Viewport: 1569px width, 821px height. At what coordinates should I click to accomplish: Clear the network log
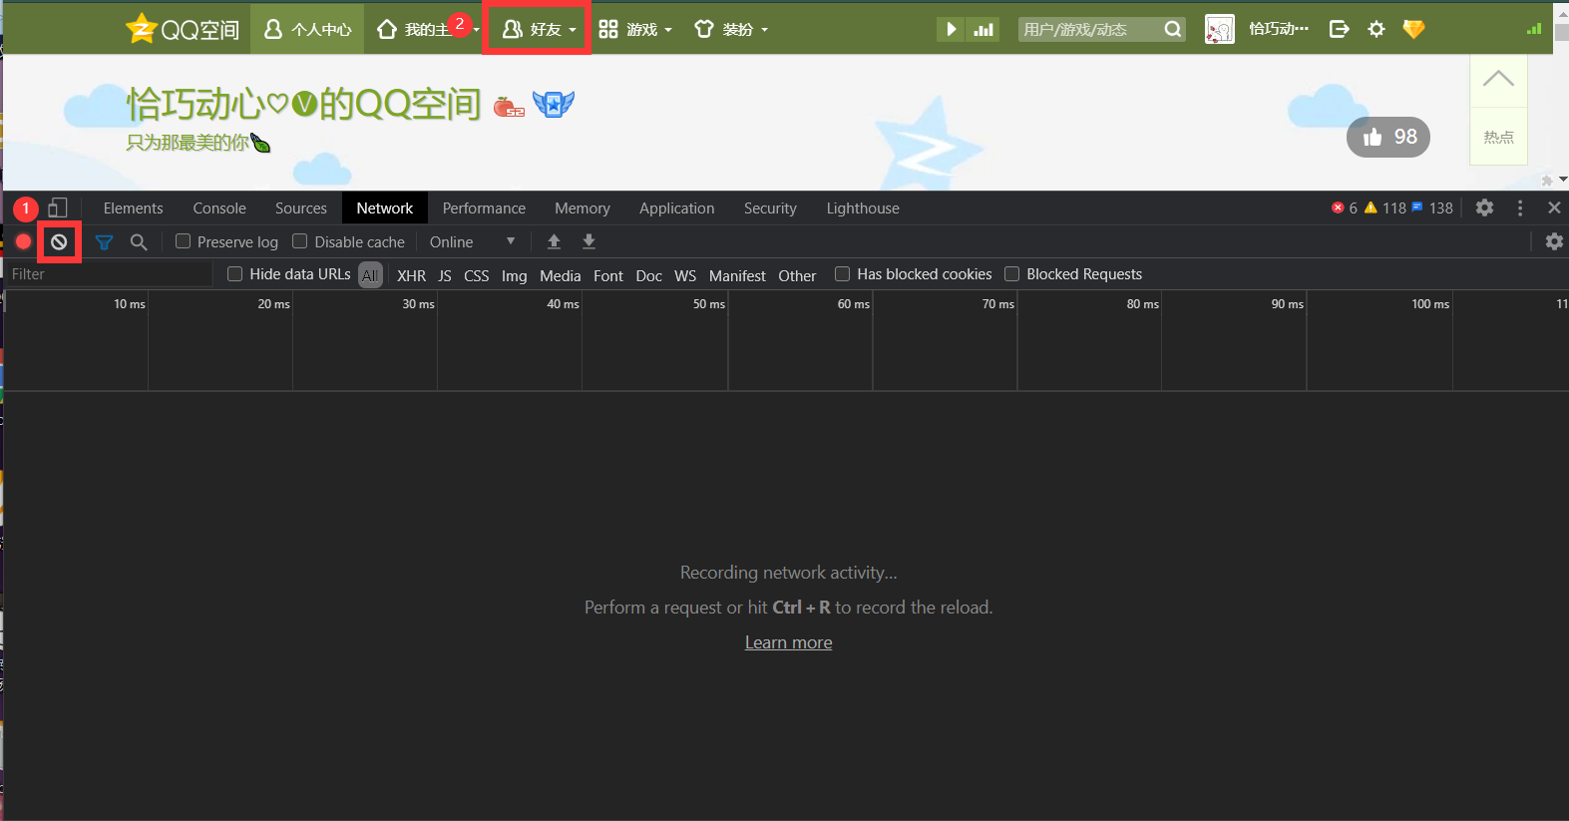click(x=59, y=241)
